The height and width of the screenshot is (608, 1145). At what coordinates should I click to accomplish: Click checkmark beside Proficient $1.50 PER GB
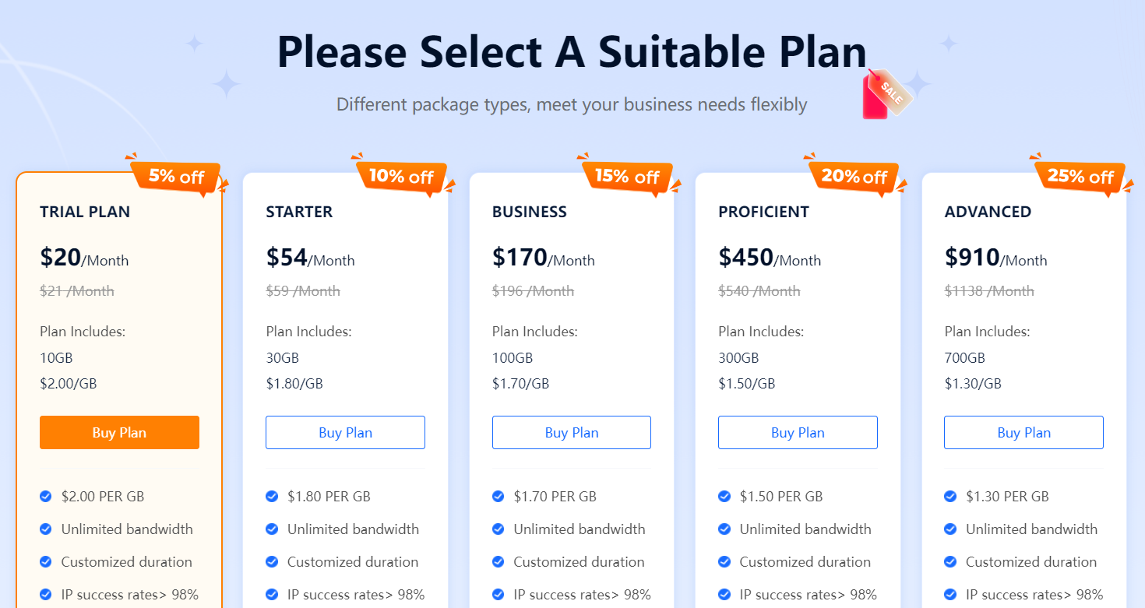(724, 497)
